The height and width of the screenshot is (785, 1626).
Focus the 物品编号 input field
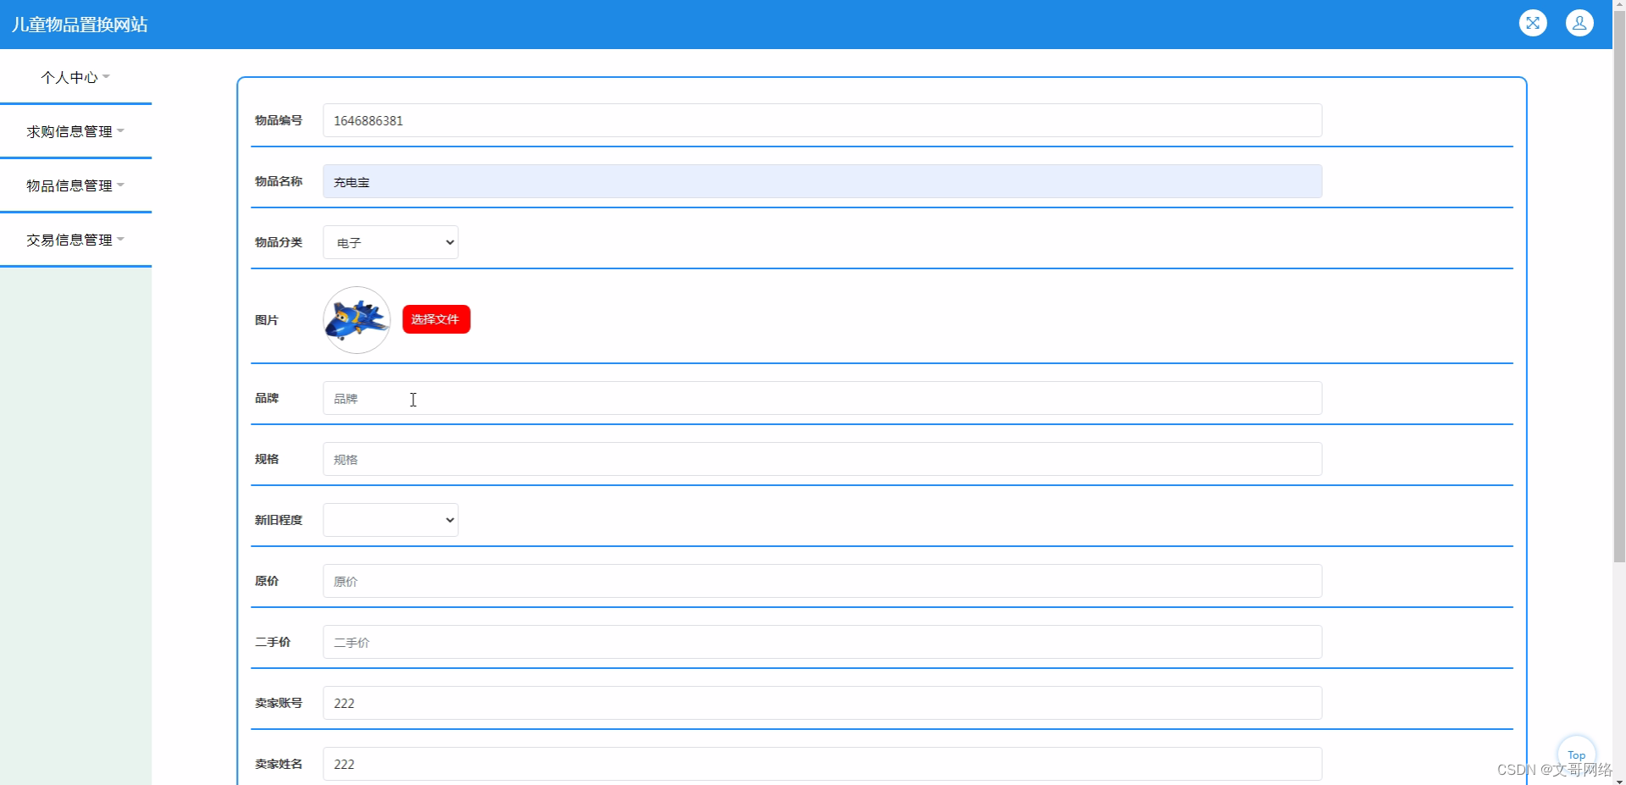point(822,120)
